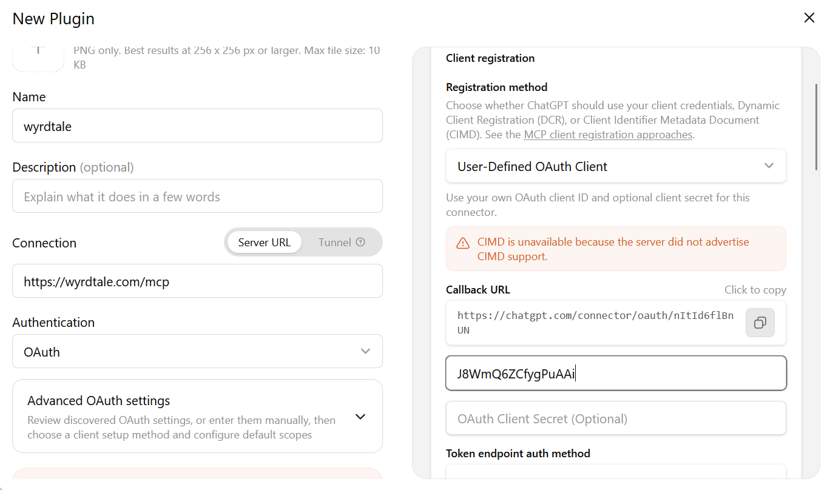Click the 'Registration method' label
This screenshot has height=490, width=830.
point(497,87)
